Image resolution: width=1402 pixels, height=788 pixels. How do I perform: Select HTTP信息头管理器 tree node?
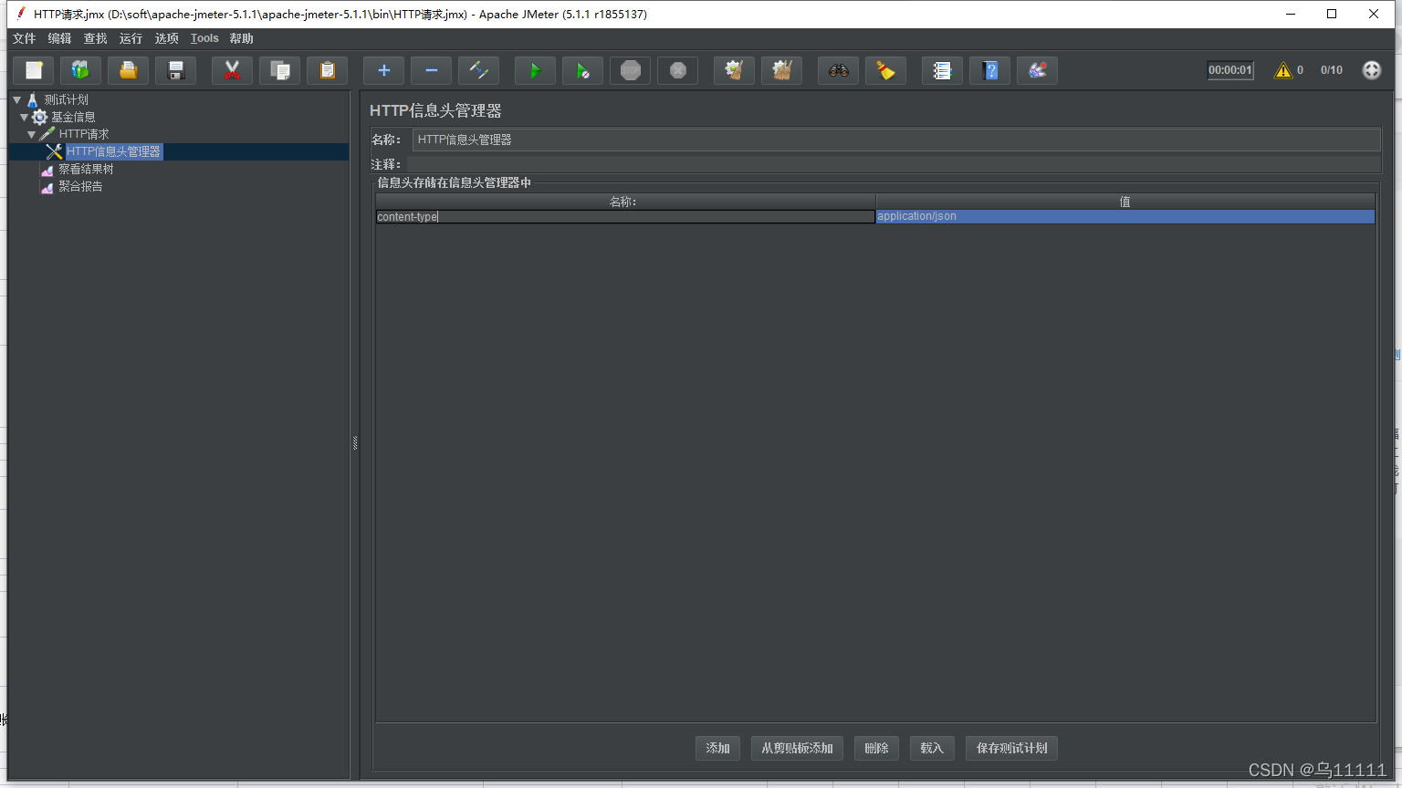[x=113, y=151]
